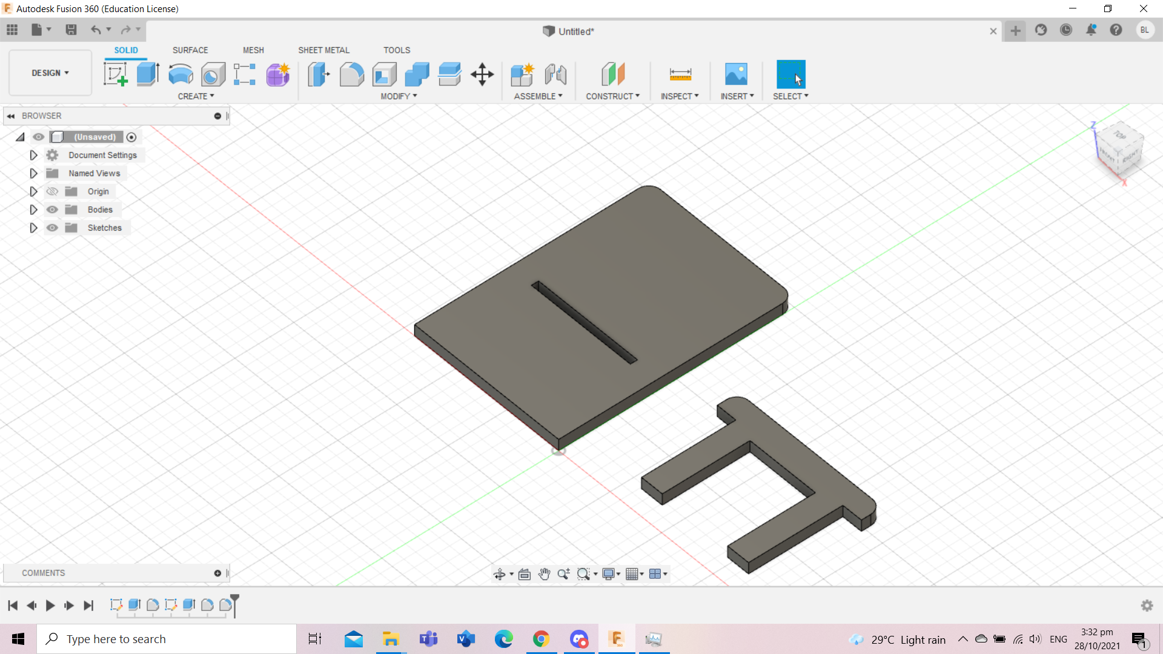Hide the Sketches folder via its eye icon

tap(53, 228)
